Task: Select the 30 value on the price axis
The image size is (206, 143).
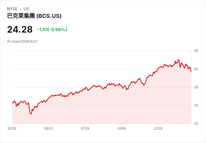Action: tap(196, 51)
